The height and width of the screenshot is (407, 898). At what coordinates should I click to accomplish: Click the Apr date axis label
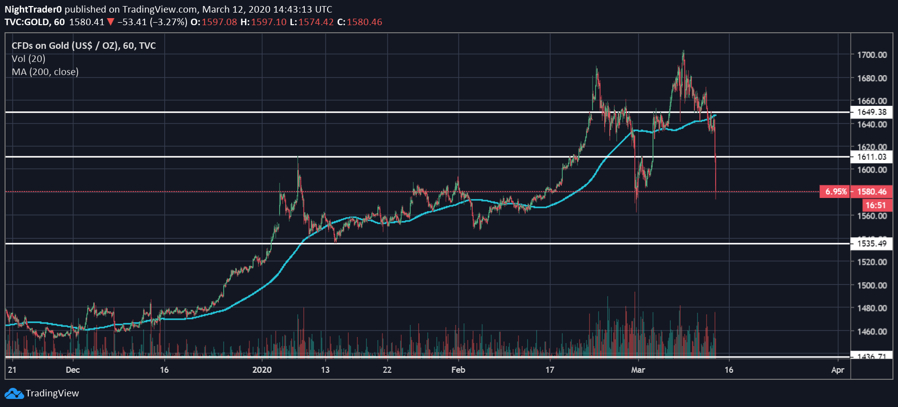pos(838,370)
